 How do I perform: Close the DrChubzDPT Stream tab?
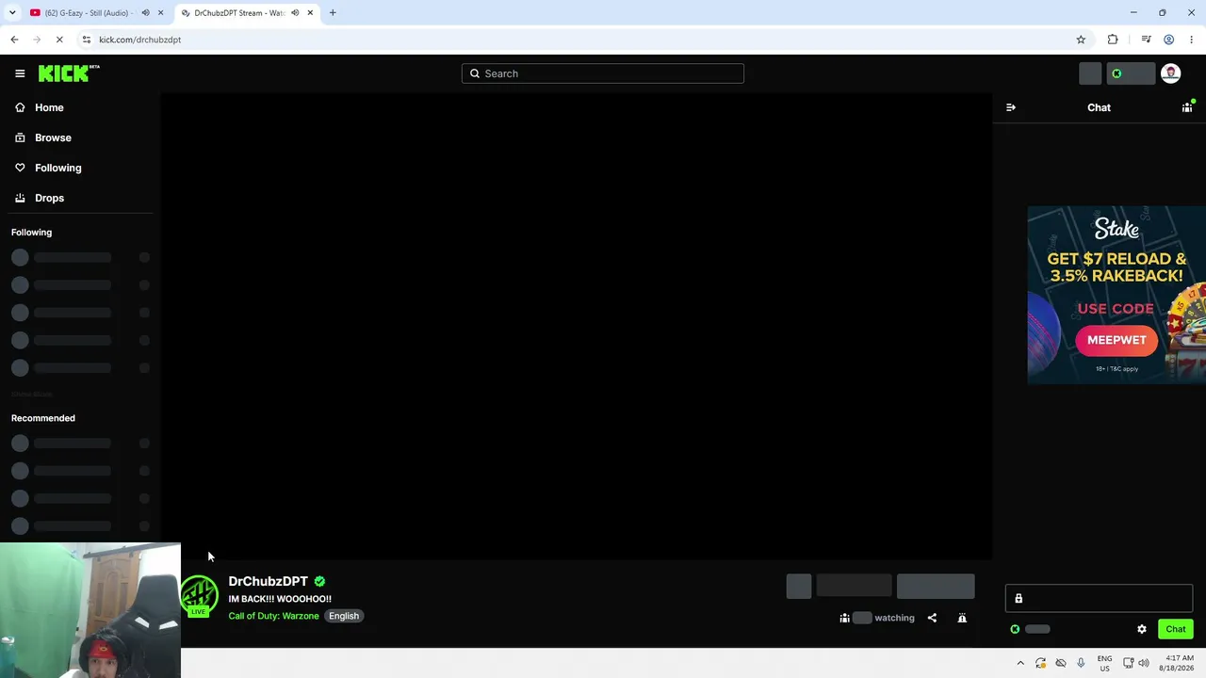tap(310, 13)
